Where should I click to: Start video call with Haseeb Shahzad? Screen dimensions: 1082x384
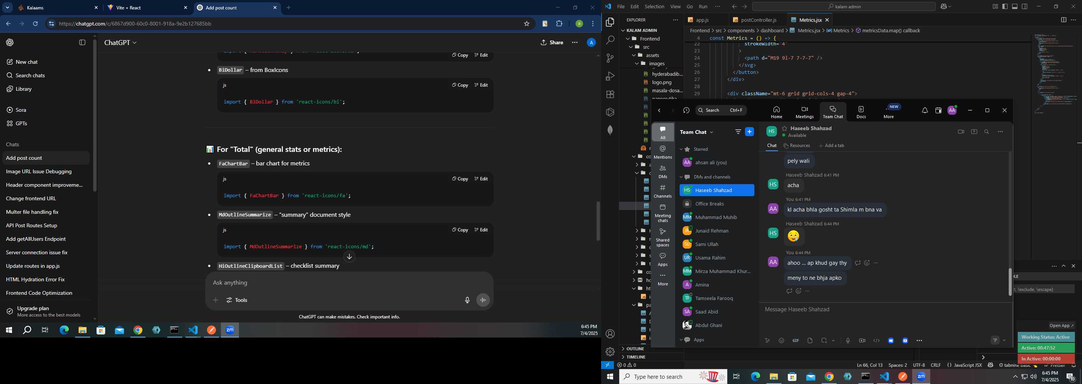pos(961,132)
